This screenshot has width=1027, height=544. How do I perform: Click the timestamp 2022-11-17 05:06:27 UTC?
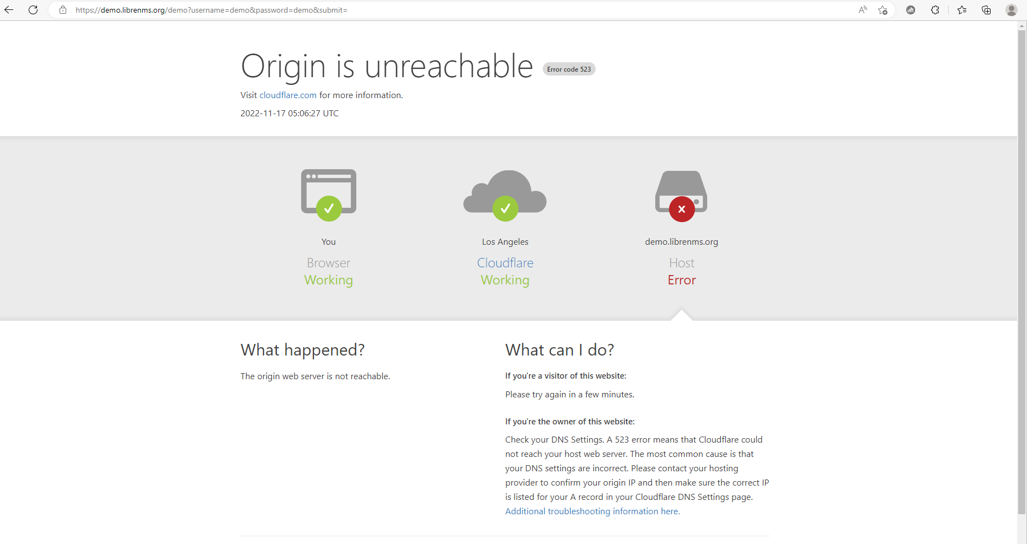click(x=290, y=113)
